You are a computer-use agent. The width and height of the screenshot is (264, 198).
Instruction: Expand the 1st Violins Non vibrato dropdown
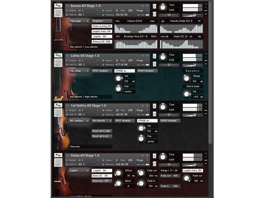pyautogui.click(x=102, y=121)
